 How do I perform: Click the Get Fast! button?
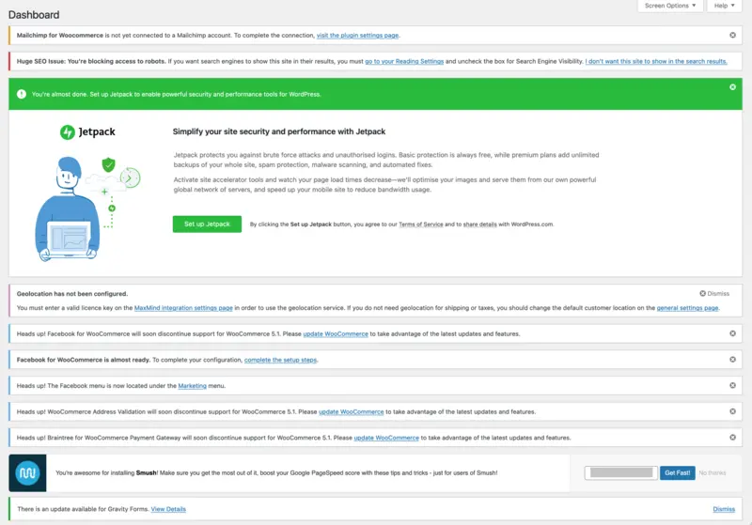tap(677, 472)
